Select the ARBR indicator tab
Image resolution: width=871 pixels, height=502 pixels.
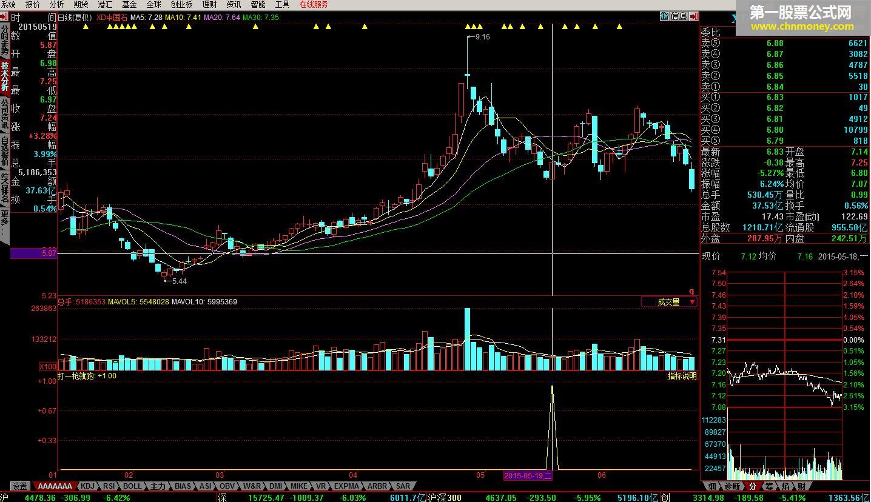(377, 486)
